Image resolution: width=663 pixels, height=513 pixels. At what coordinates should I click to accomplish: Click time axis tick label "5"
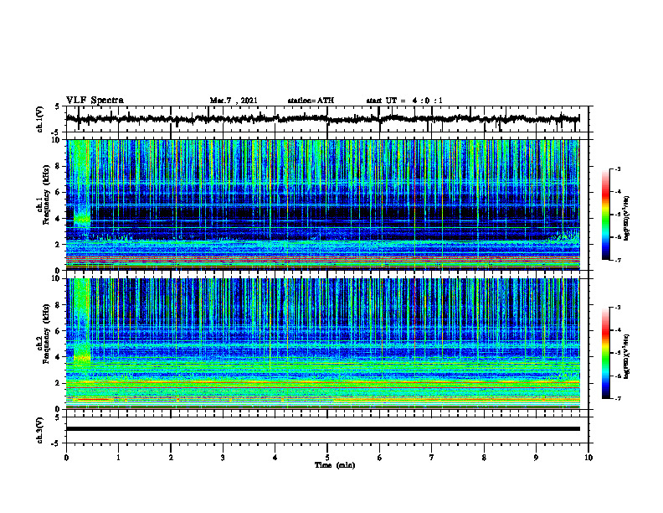pos(327,458)
